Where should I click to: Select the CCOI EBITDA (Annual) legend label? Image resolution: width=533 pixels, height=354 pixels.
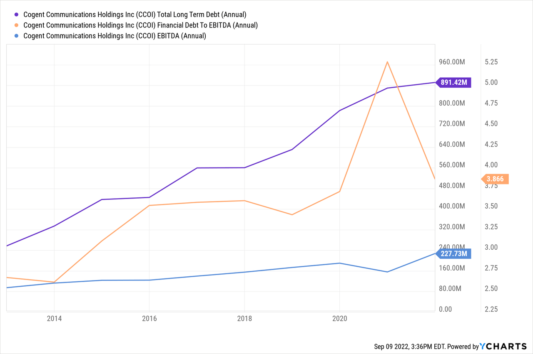click(x=115, y=36)
